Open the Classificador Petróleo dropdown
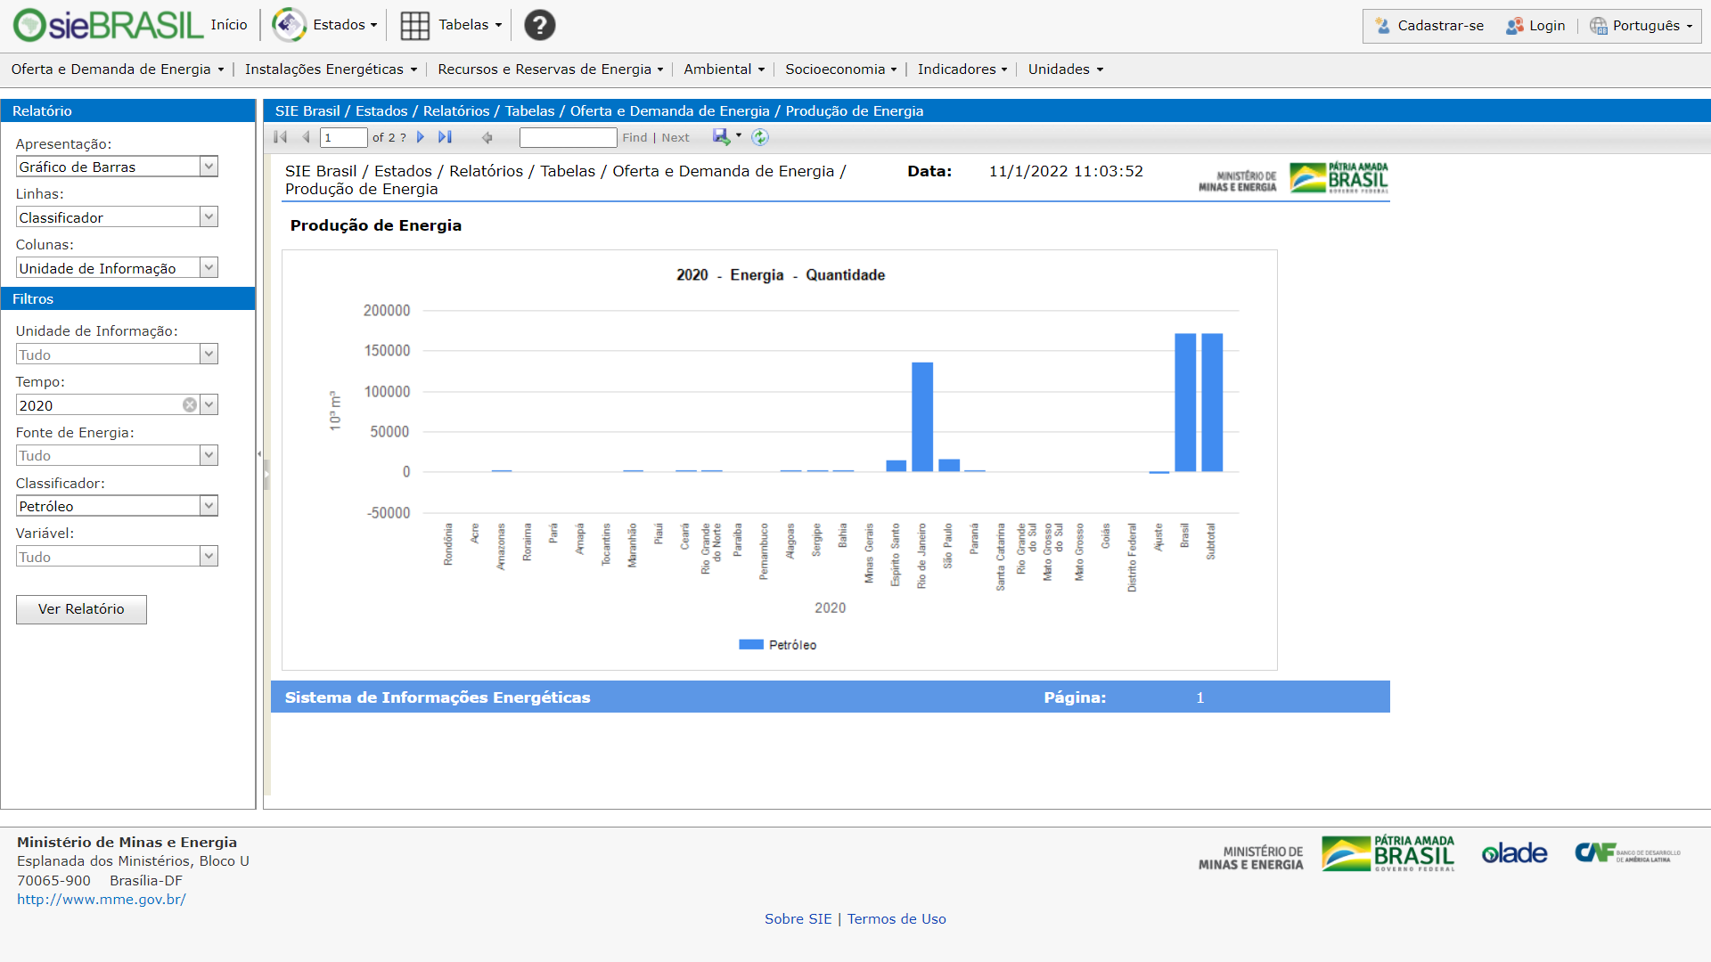This screenshot has width=1711, height=962. point(209,506)
